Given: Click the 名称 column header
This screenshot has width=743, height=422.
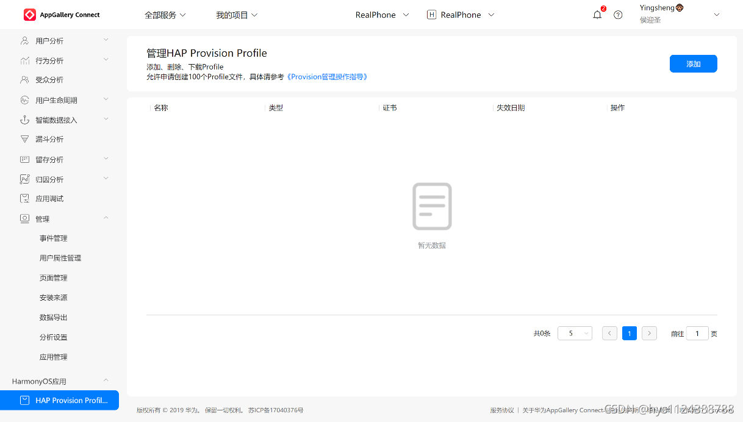Looking at the screenshot, I should click(161, 108).
